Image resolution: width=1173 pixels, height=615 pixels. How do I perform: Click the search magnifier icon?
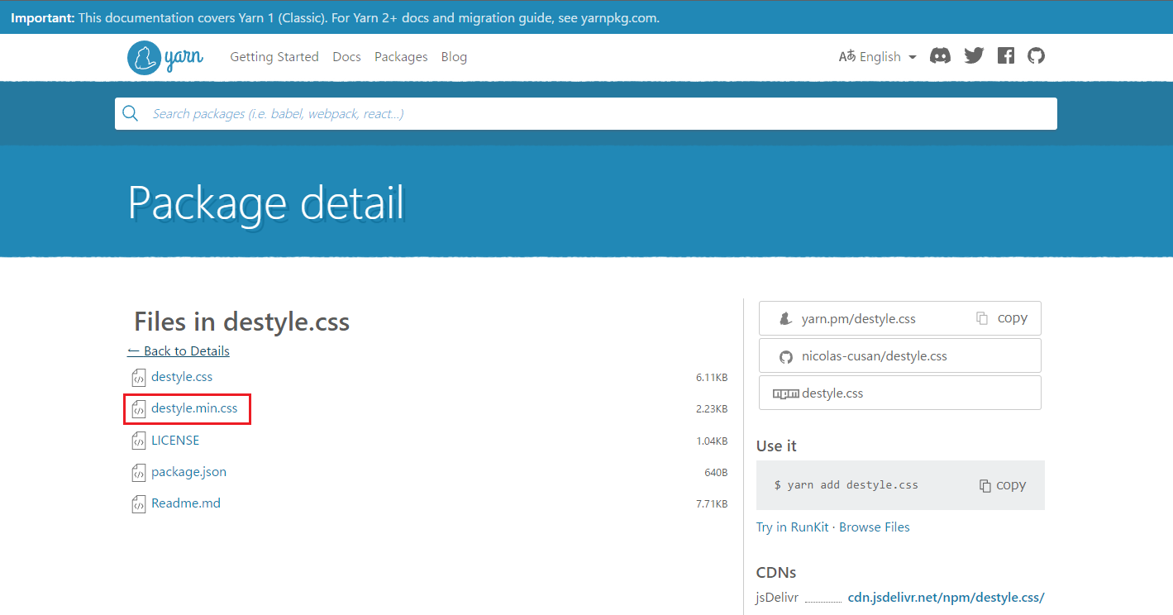pyautogui.click(x=130, y=114)
